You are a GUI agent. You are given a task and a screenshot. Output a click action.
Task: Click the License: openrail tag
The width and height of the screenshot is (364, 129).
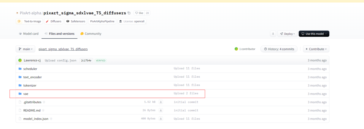[x=132, y=21]
